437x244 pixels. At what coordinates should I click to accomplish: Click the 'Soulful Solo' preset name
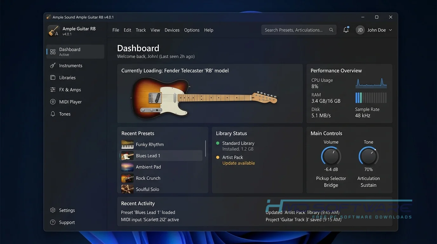coord(147,189)
